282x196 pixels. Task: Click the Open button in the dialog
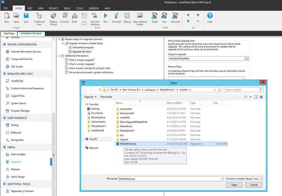pyautogui.click(x=234, y=185)
